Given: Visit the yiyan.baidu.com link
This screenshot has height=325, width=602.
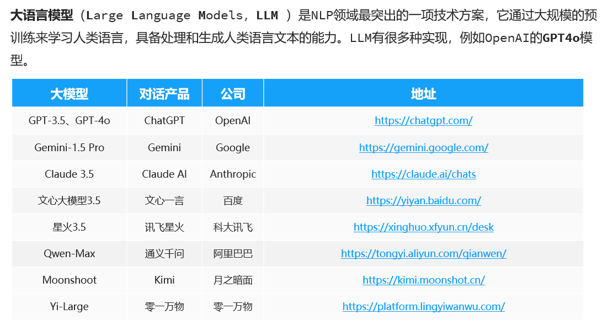Looking at the screenshot, I should (423, 200).
